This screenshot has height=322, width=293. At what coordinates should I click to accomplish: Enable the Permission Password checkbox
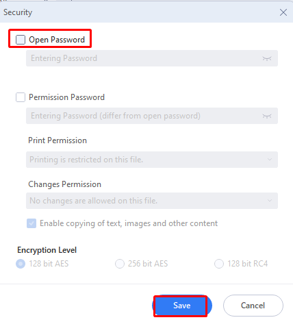(21, 97)
